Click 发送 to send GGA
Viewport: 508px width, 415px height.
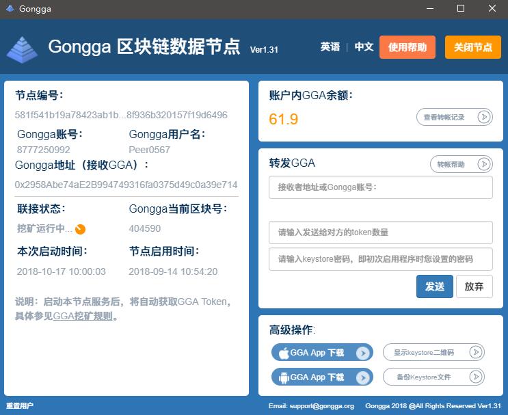pyautogui.click(x=434, y=286)
